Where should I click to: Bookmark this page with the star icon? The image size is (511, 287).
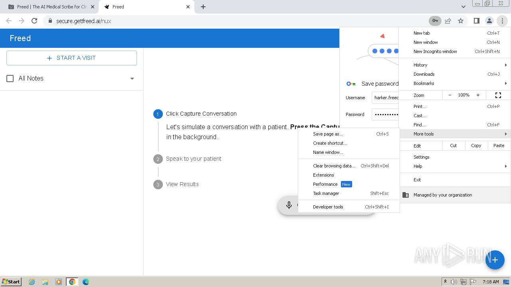[x=461, y=21]
